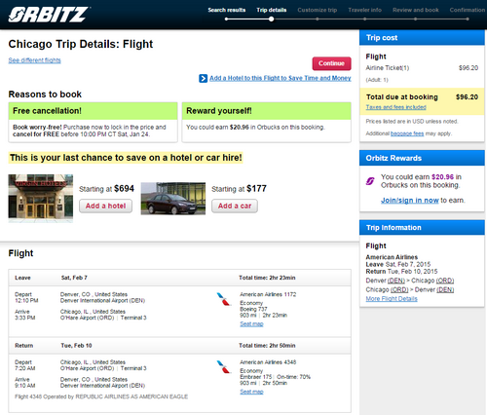Screen dimensions: 487x415
Task: Open the Taxes and fees included link
Action: pos(395,107)
